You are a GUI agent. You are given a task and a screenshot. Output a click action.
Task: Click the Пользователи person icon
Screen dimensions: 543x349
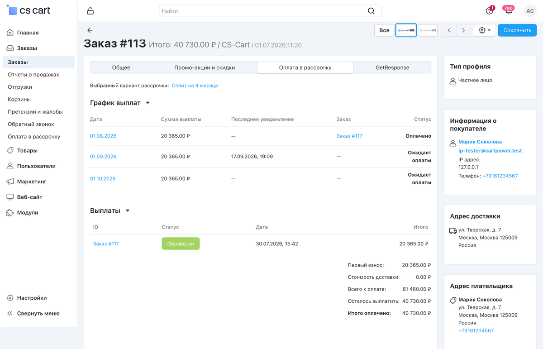coord(10,166)
